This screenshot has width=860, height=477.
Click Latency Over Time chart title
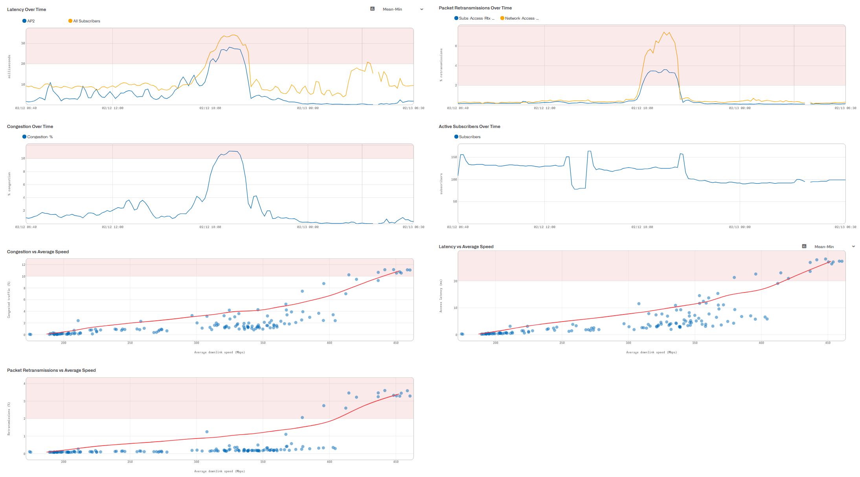pos(26,9)
